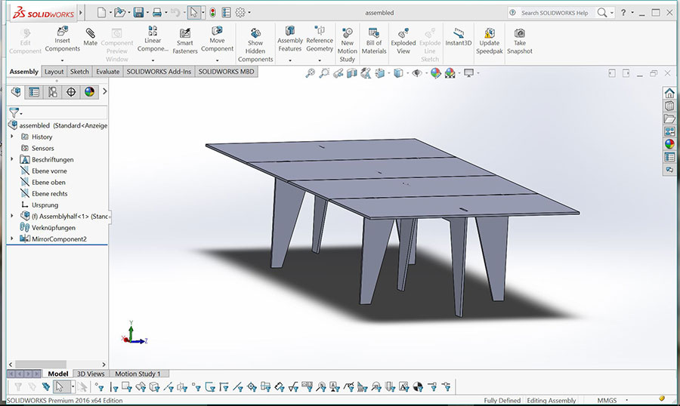
Task: Switch to FeatureManager design tree tab
Action: pos(16,92)
